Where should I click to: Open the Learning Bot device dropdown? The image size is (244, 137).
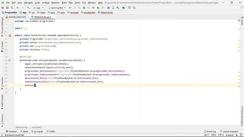pos(56,8)
